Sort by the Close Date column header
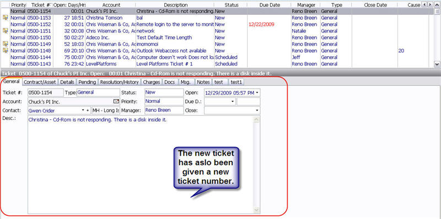The image size is (441, 219). [375, 5]
